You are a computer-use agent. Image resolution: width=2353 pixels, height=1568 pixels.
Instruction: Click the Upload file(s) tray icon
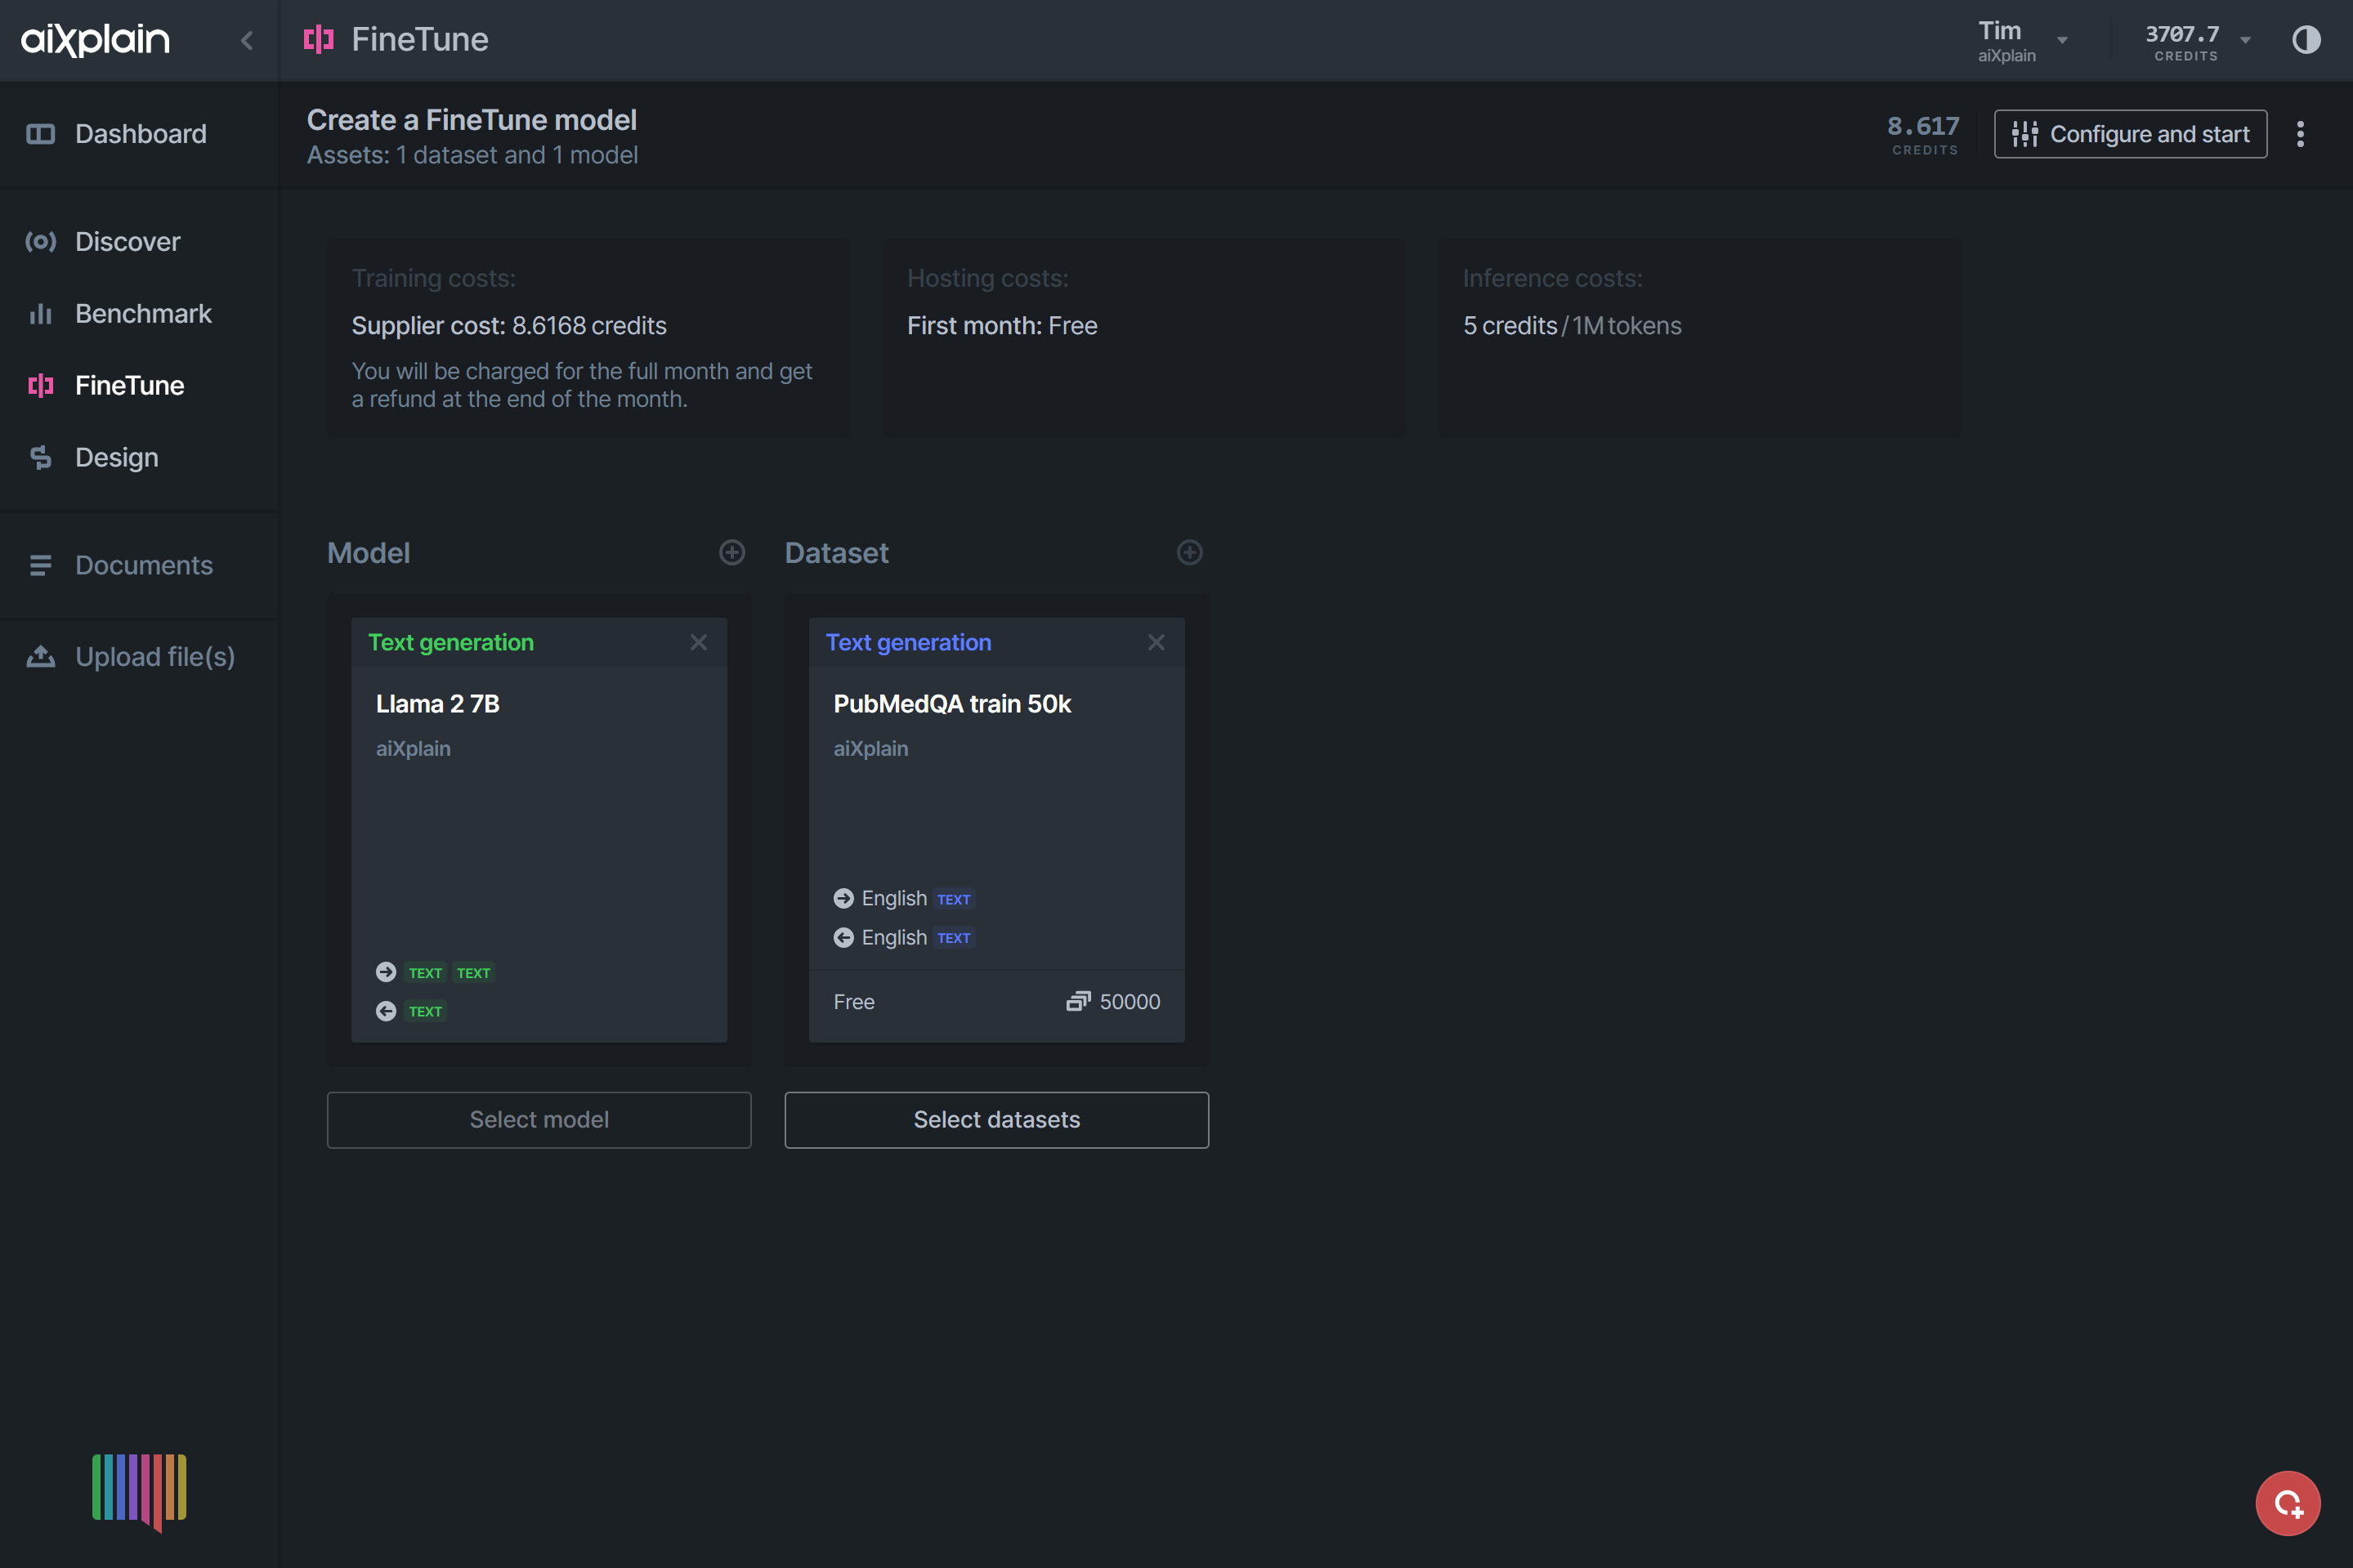click(x=40, y=657)
